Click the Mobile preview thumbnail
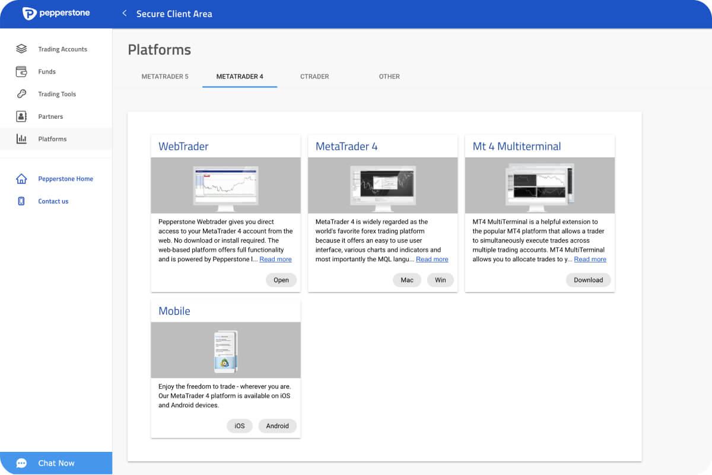Viewport: 712px width, 475px height. pyautogui.click(x=226, y=350)
